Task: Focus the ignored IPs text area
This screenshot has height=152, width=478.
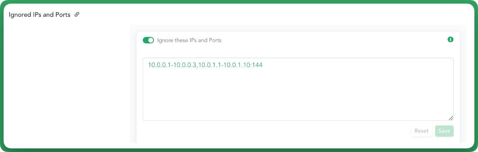Action: [298, 89]
